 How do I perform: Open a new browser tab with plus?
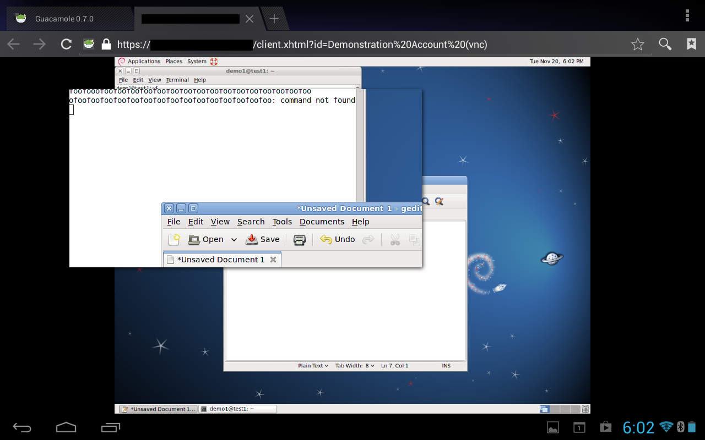274,19
